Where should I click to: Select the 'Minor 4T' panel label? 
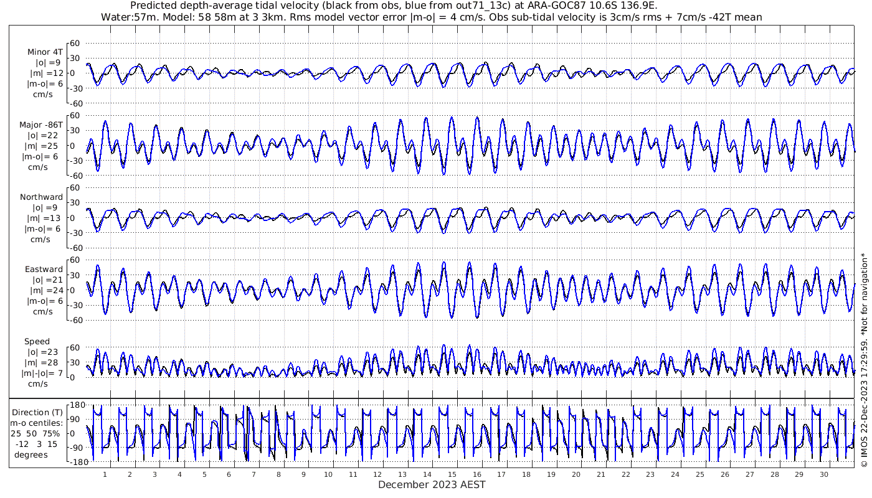(44, 52)
